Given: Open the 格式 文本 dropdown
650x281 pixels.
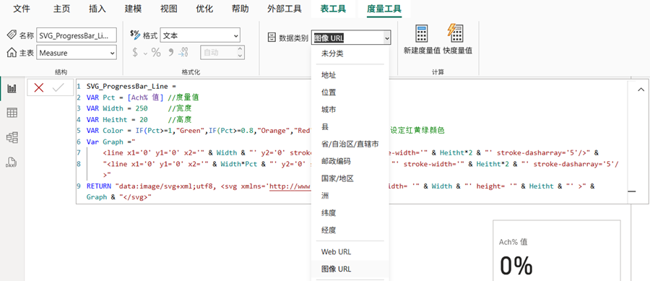Looking at the screenshot, I should click(200, 35).
